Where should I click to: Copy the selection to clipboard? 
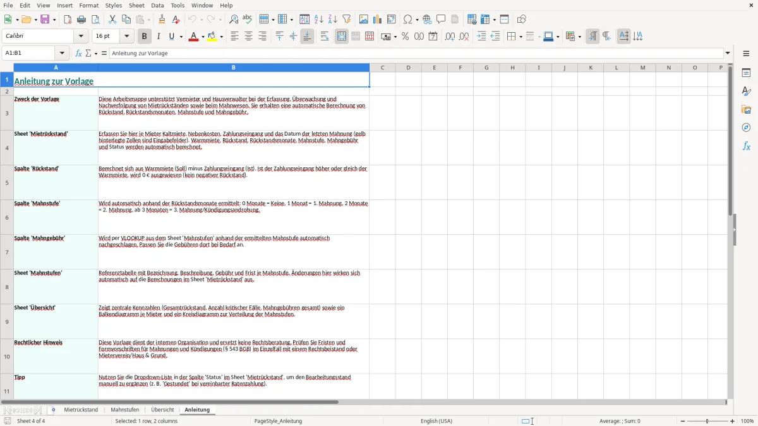(x=126, y=20)
